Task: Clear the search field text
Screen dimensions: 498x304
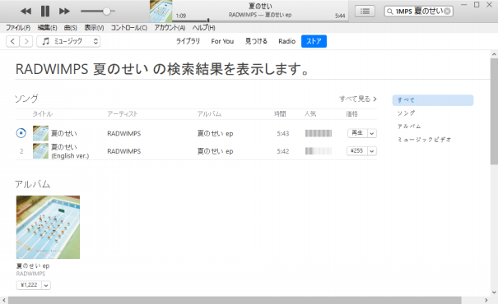Action: [x=447, y=12]
